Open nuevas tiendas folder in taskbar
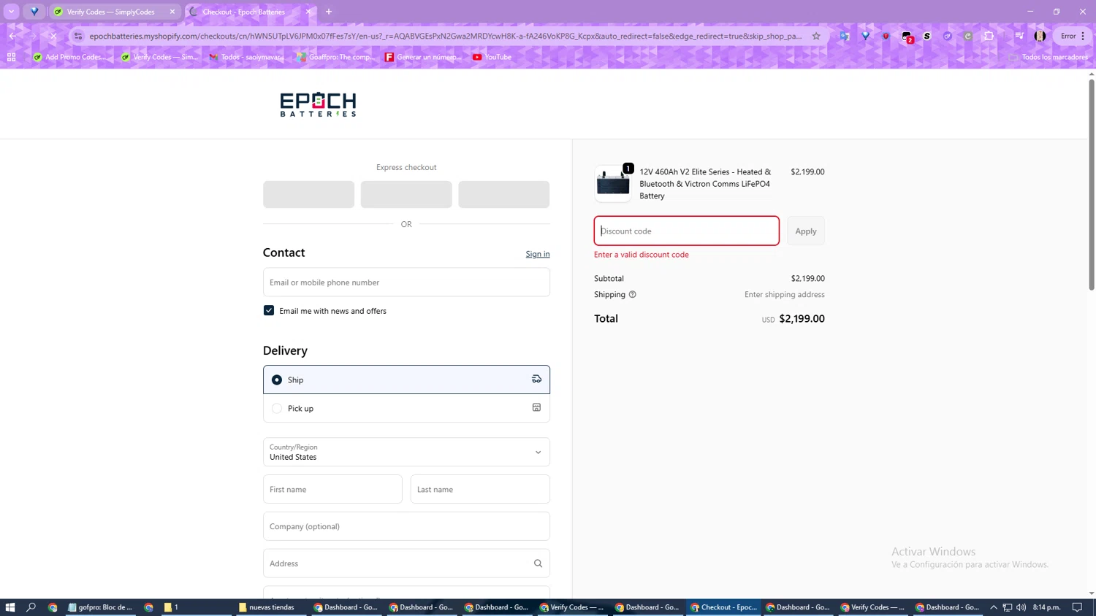 267,607
